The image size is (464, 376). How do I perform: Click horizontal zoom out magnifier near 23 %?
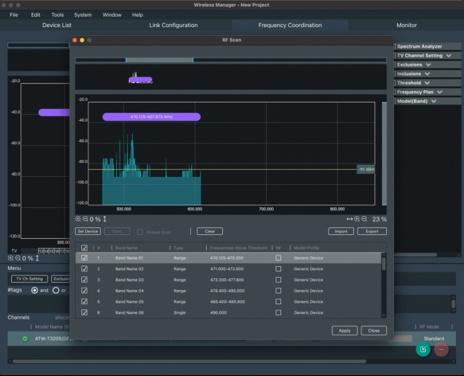pos(364,219)
